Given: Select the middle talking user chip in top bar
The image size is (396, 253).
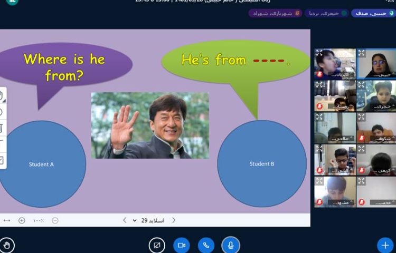Looking at the screenshot, I should coord(326,13).
